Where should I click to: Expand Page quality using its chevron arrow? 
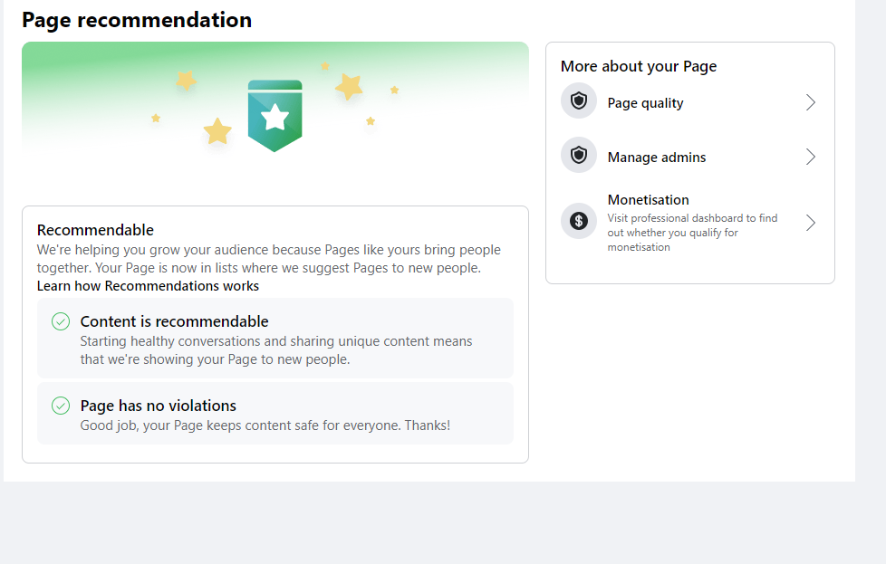coord(810,102)
